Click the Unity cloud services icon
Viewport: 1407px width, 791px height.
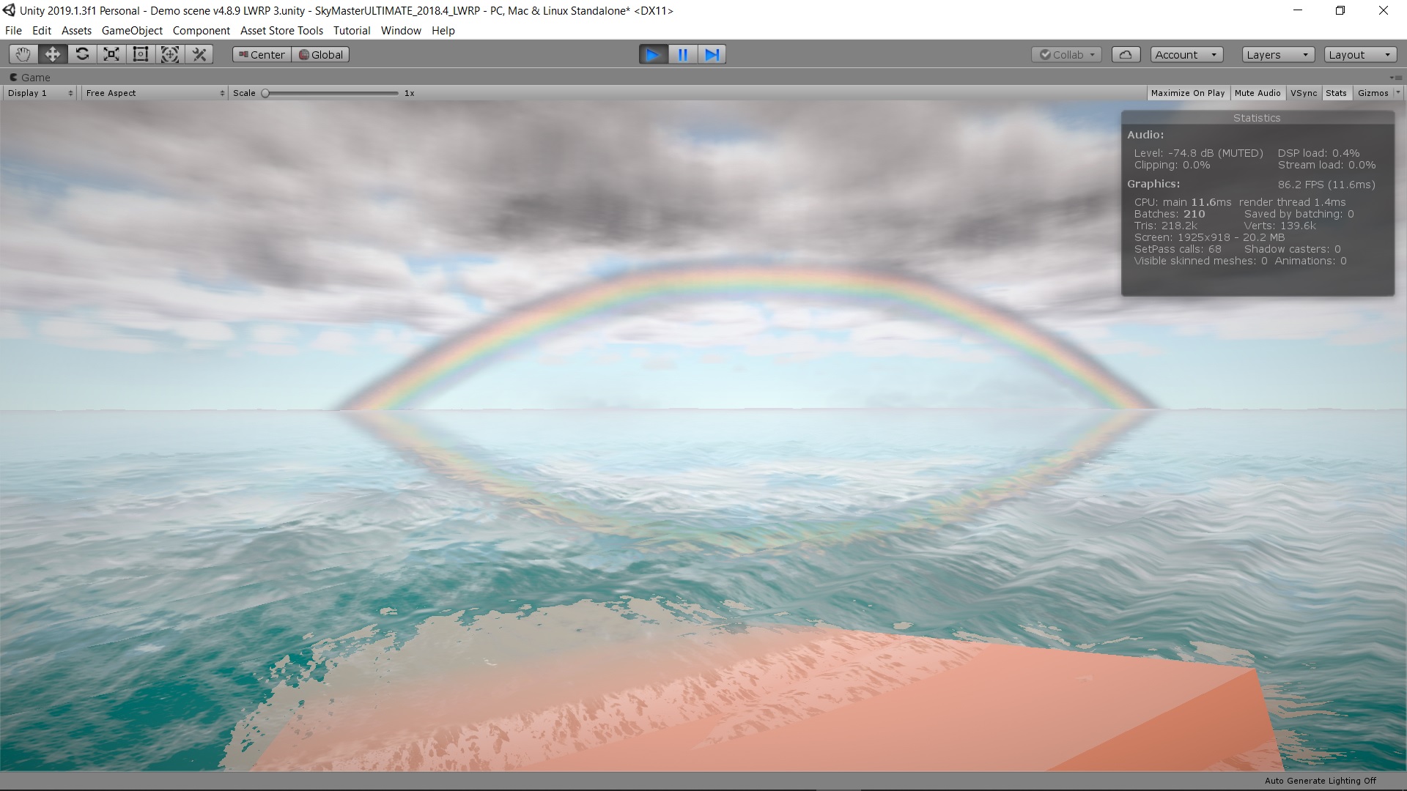1126,53
